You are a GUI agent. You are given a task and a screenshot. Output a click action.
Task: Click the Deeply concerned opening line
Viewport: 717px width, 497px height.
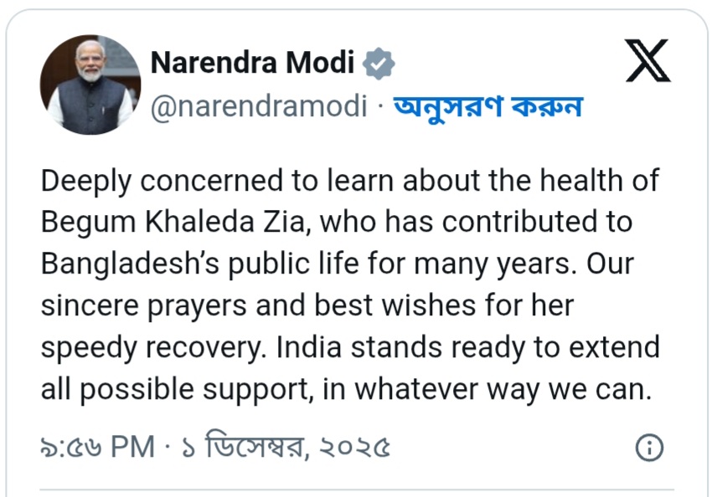pyautogui.click(x=350, y=182)
